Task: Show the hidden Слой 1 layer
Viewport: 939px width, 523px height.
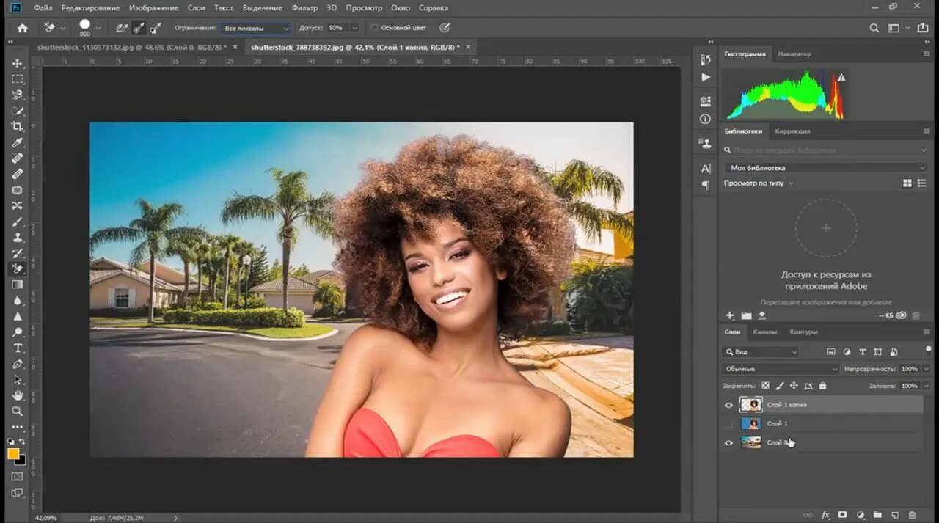Action: tap(728, 424)
